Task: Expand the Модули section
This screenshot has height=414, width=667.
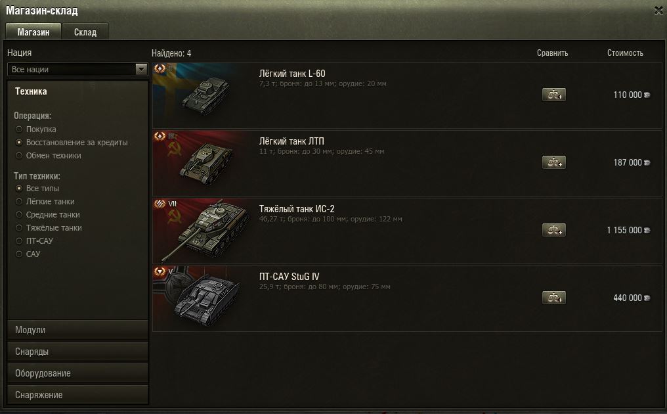Action: coord(78,330)
